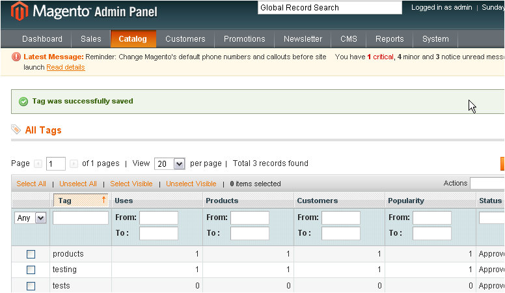The width and height of the screenshot is (505, 293).
Task: Click the page number input field
Action: click(x=56, y=163)
